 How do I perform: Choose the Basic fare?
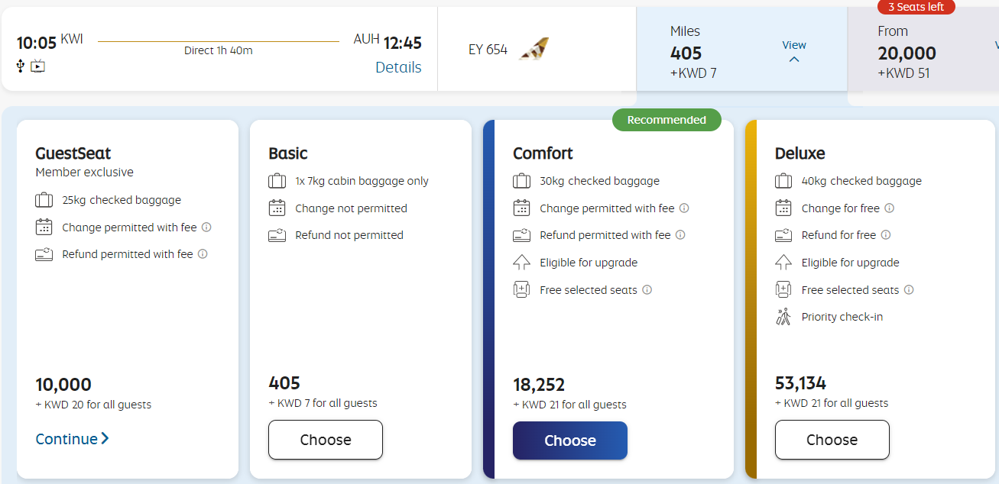tap(326, 440)
